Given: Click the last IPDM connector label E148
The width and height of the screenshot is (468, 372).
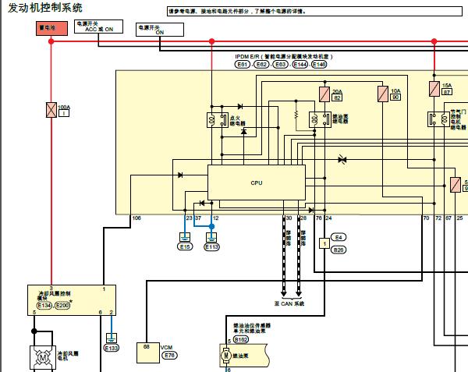Looking at the screenshot, I should pyautogui.click(x=319, y=65).
